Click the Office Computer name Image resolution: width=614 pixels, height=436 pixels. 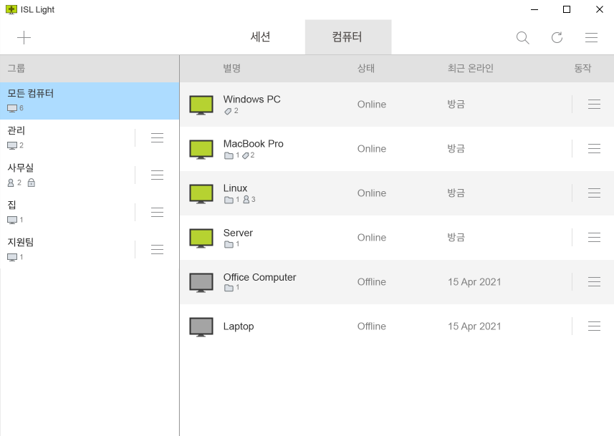(x=259, y=277)
